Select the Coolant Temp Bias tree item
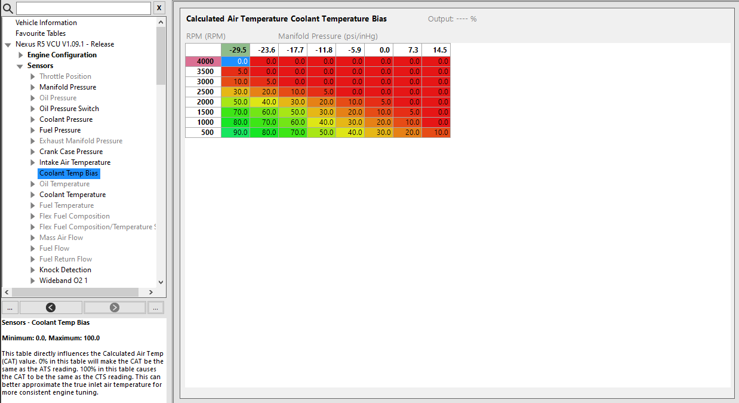The height and width of the screenshot is (403, 739). coord(69,173)
